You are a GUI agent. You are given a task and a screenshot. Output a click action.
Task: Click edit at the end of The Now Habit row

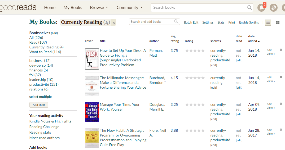click(269, 130)
